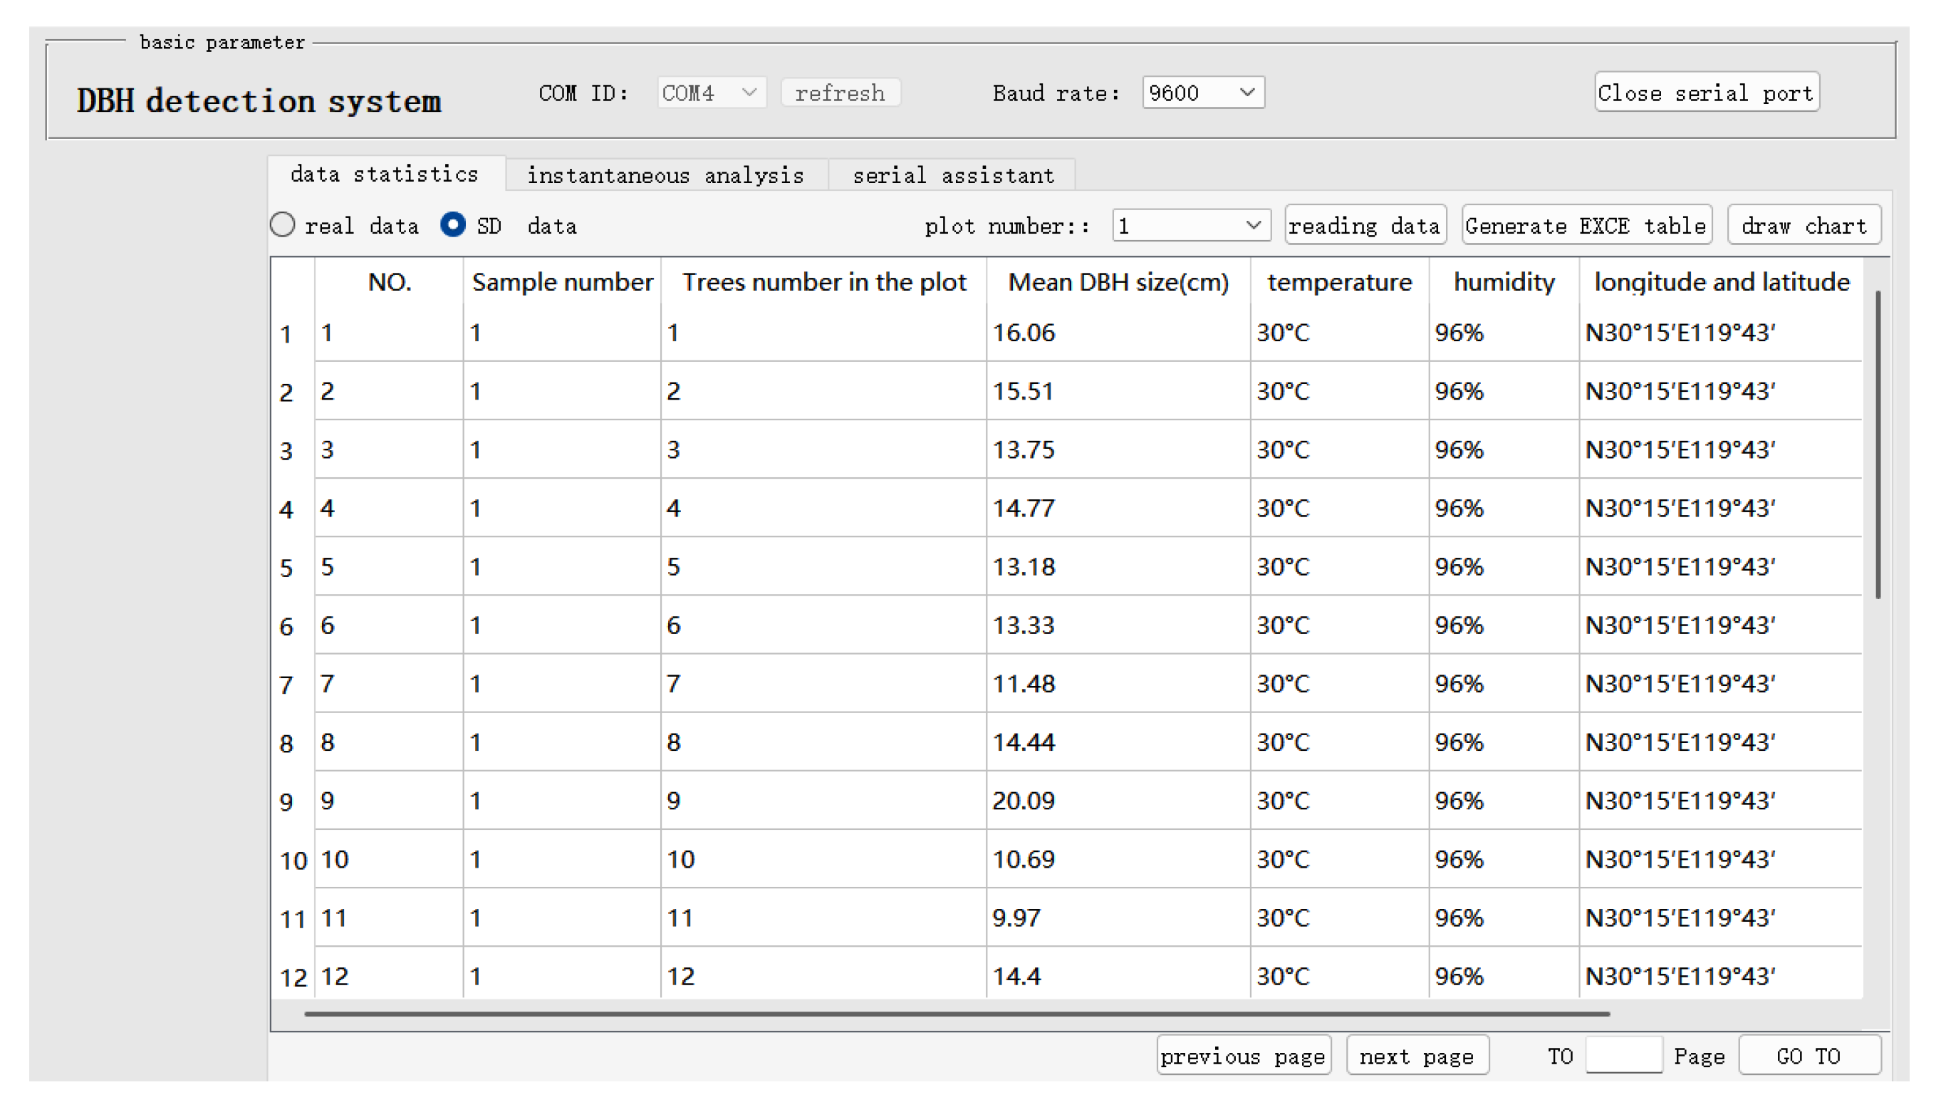The height and width of the screenshot is (1112, 1936).
Task: Click the reading data button
Action: tap(1363, 226)
